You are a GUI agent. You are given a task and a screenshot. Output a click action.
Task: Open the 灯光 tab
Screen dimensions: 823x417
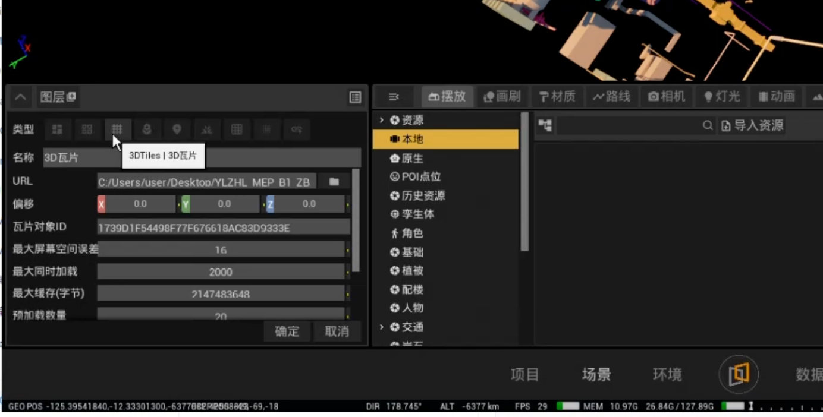[x=722, y=97]
